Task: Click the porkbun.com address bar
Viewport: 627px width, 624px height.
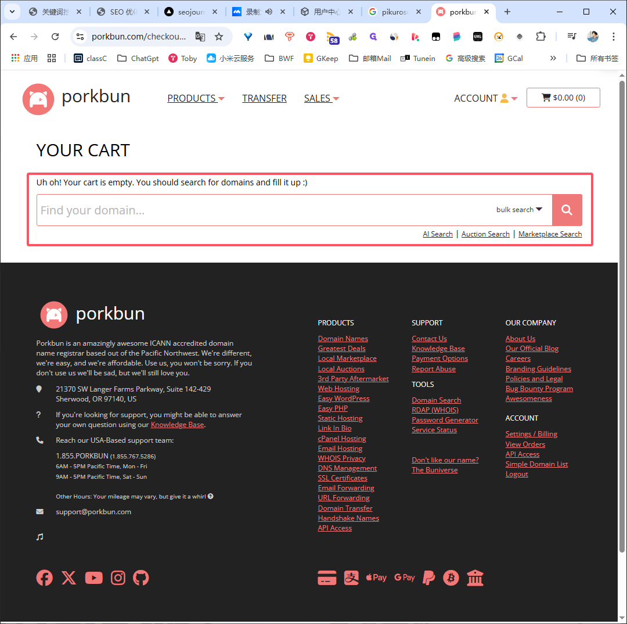Action: click(139, 37)
